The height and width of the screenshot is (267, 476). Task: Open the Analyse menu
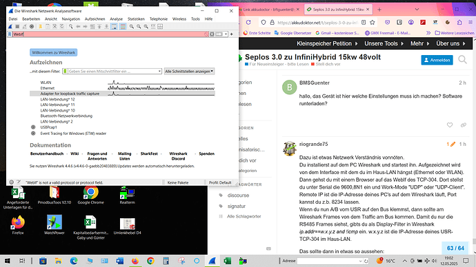117,19
